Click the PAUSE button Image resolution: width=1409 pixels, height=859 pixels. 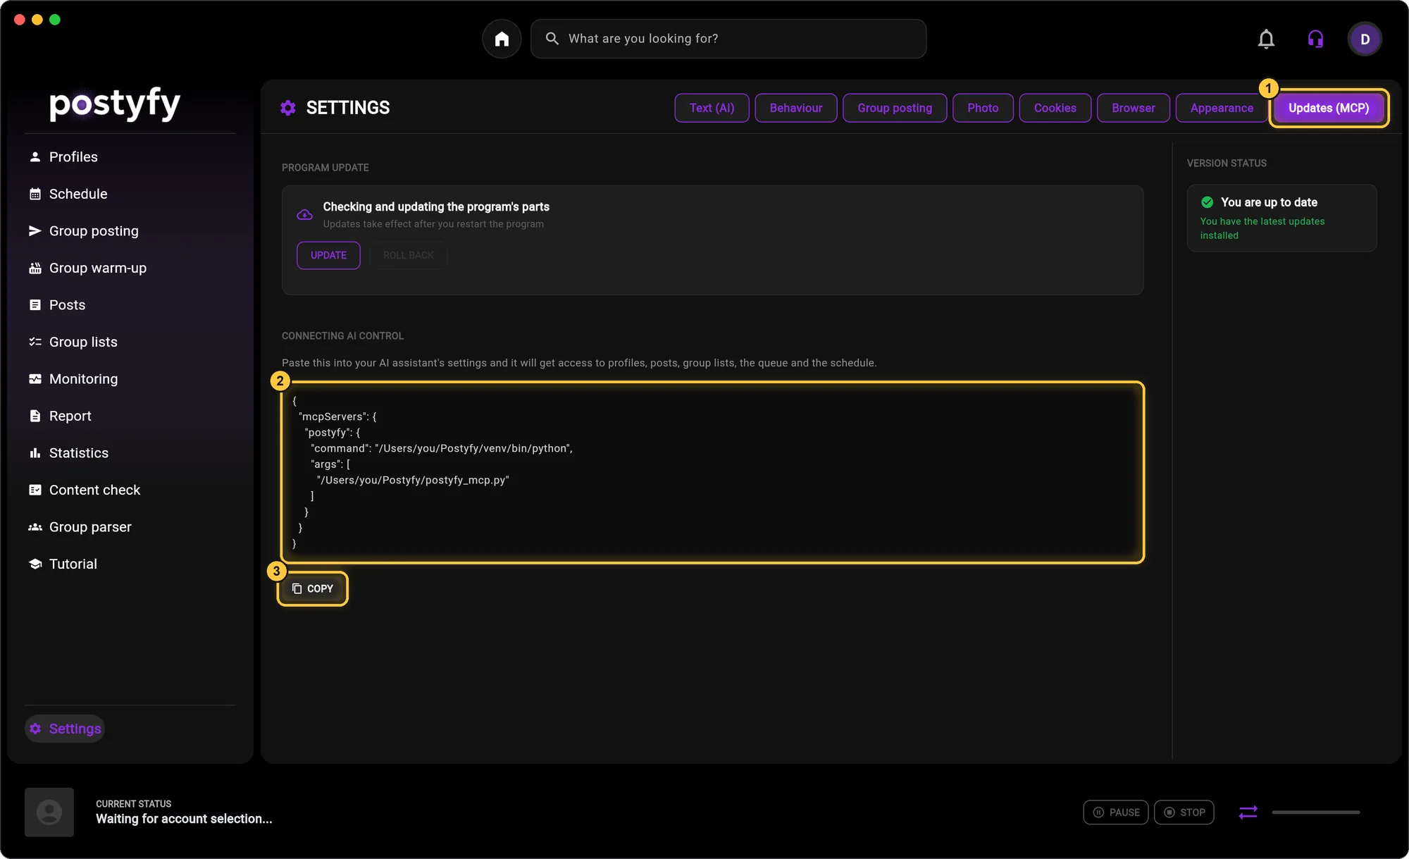(1116, 812)
